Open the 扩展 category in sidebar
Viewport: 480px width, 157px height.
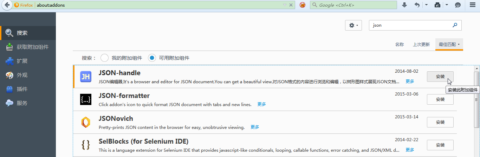point(28,61)
